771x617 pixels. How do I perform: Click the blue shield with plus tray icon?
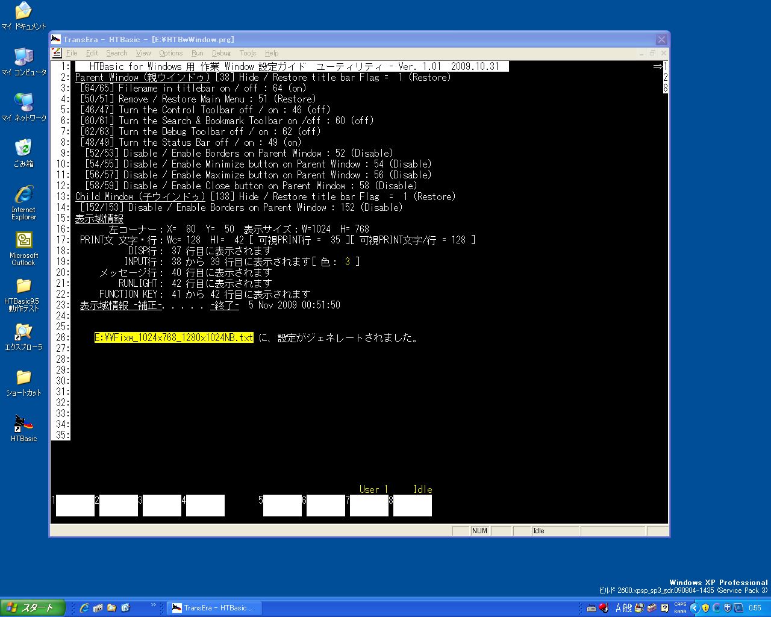pos(728,608)
